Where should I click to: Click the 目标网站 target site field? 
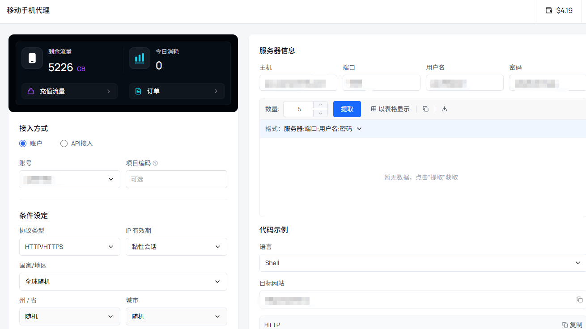pos(423,299)
